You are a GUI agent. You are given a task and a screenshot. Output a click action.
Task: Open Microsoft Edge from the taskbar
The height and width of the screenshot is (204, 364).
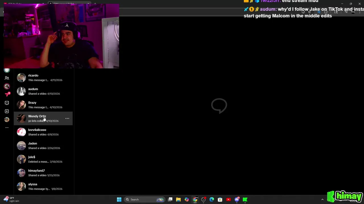coord(212,199)
